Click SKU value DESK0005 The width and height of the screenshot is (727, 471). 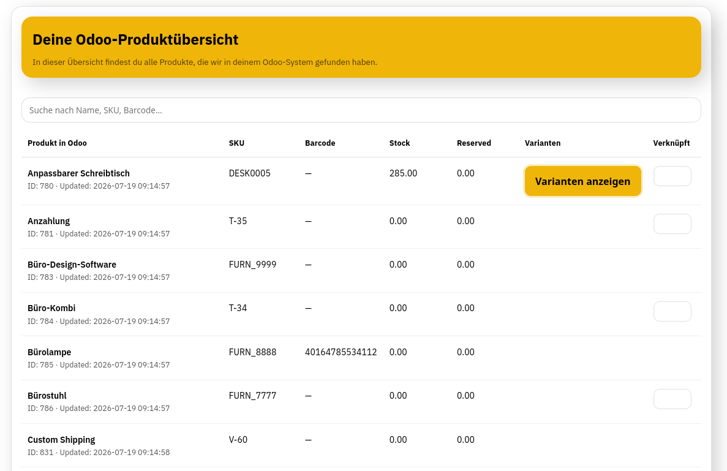pos(249,173)
